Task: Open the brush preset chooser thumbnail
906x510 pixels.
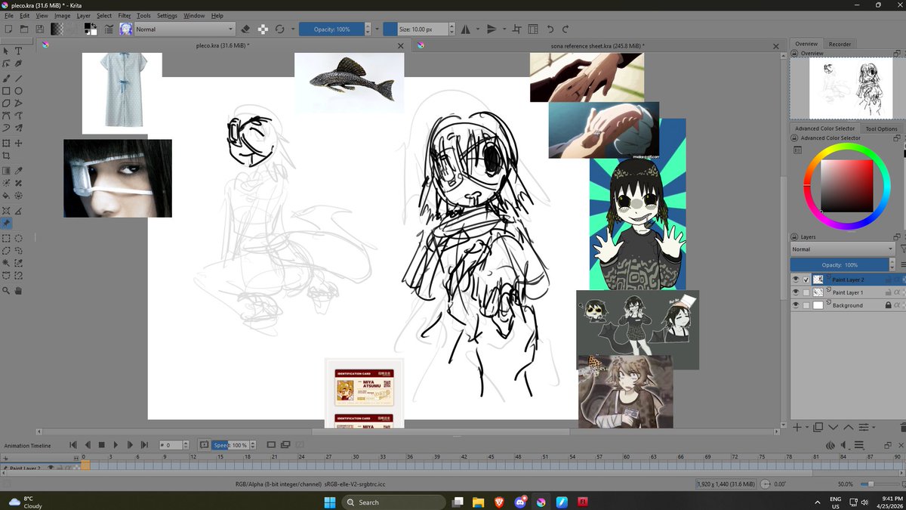Action: (126, 29)
